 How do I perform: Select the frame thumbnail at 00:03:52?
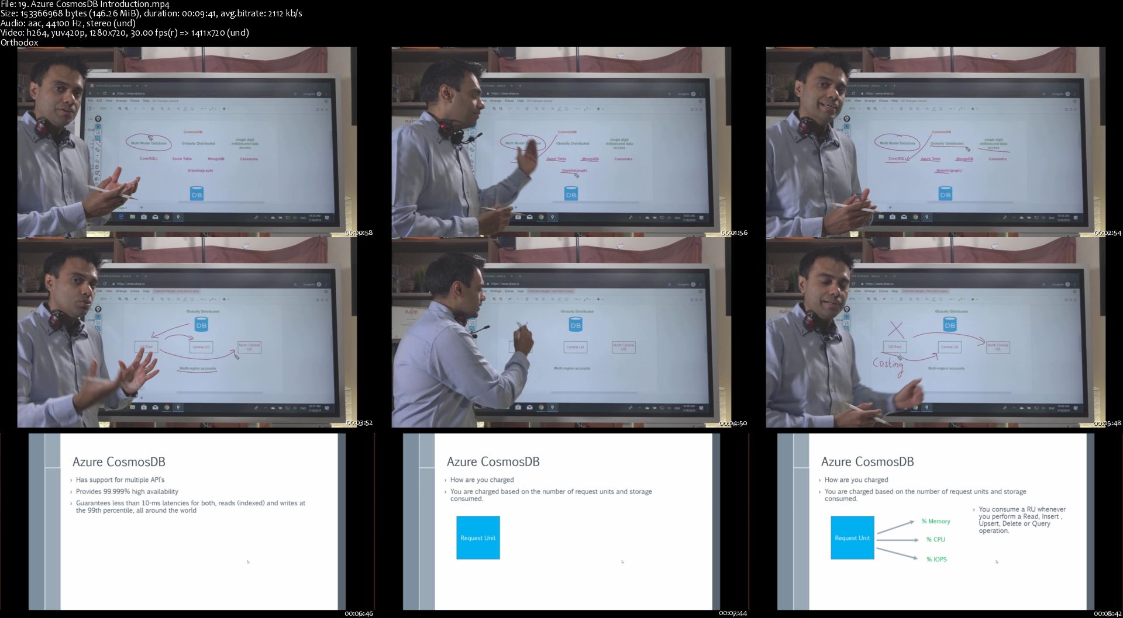[x=187, y=332]
